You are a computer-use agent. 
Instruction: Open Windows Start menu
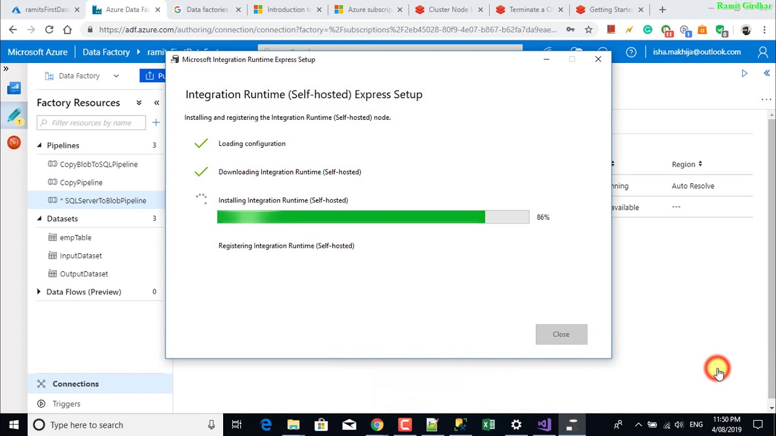click(x=13, y=425)
